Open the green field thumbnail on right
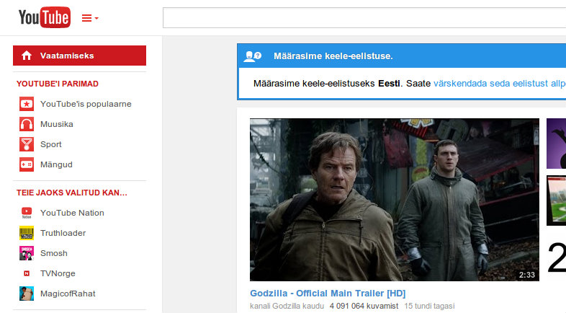The image size is (566, 313). (556, 200)
